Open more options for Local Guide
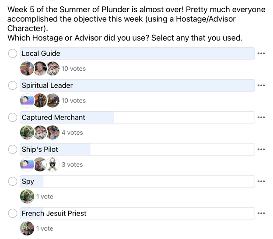This screenshot has width=273, height=239. click(x=261, y=54)
